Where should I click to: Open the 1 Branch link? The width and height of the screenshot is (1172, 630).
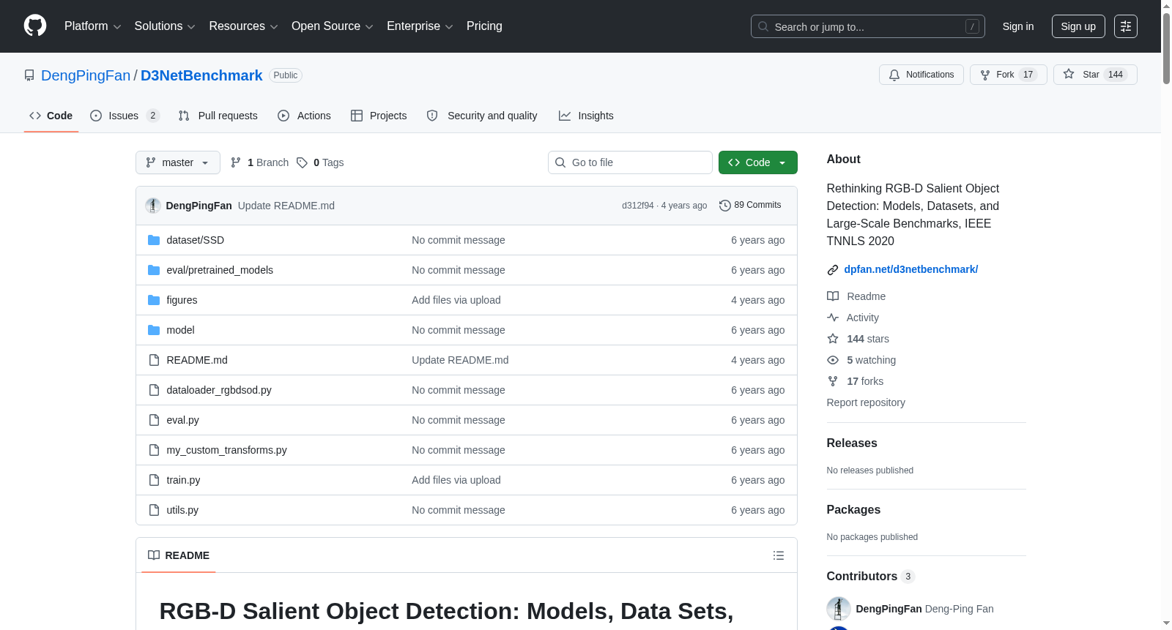click(x=259, y=162)
